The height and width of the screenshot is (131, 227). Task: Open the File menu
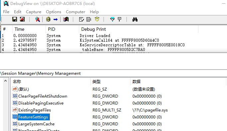pyautogui.click(x=6, y=12)
